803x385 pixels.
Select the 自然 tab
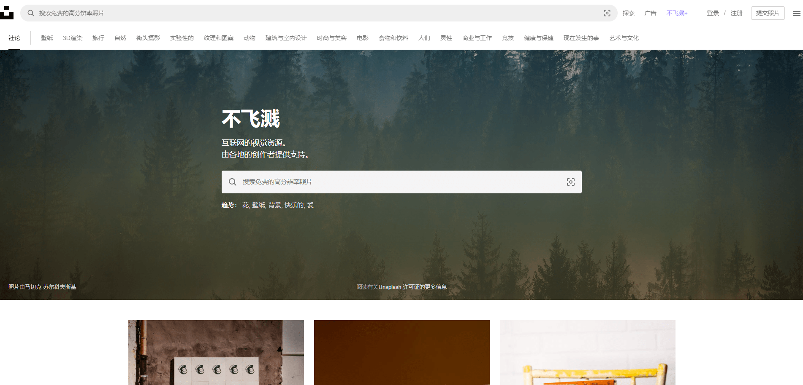(120, 38)
